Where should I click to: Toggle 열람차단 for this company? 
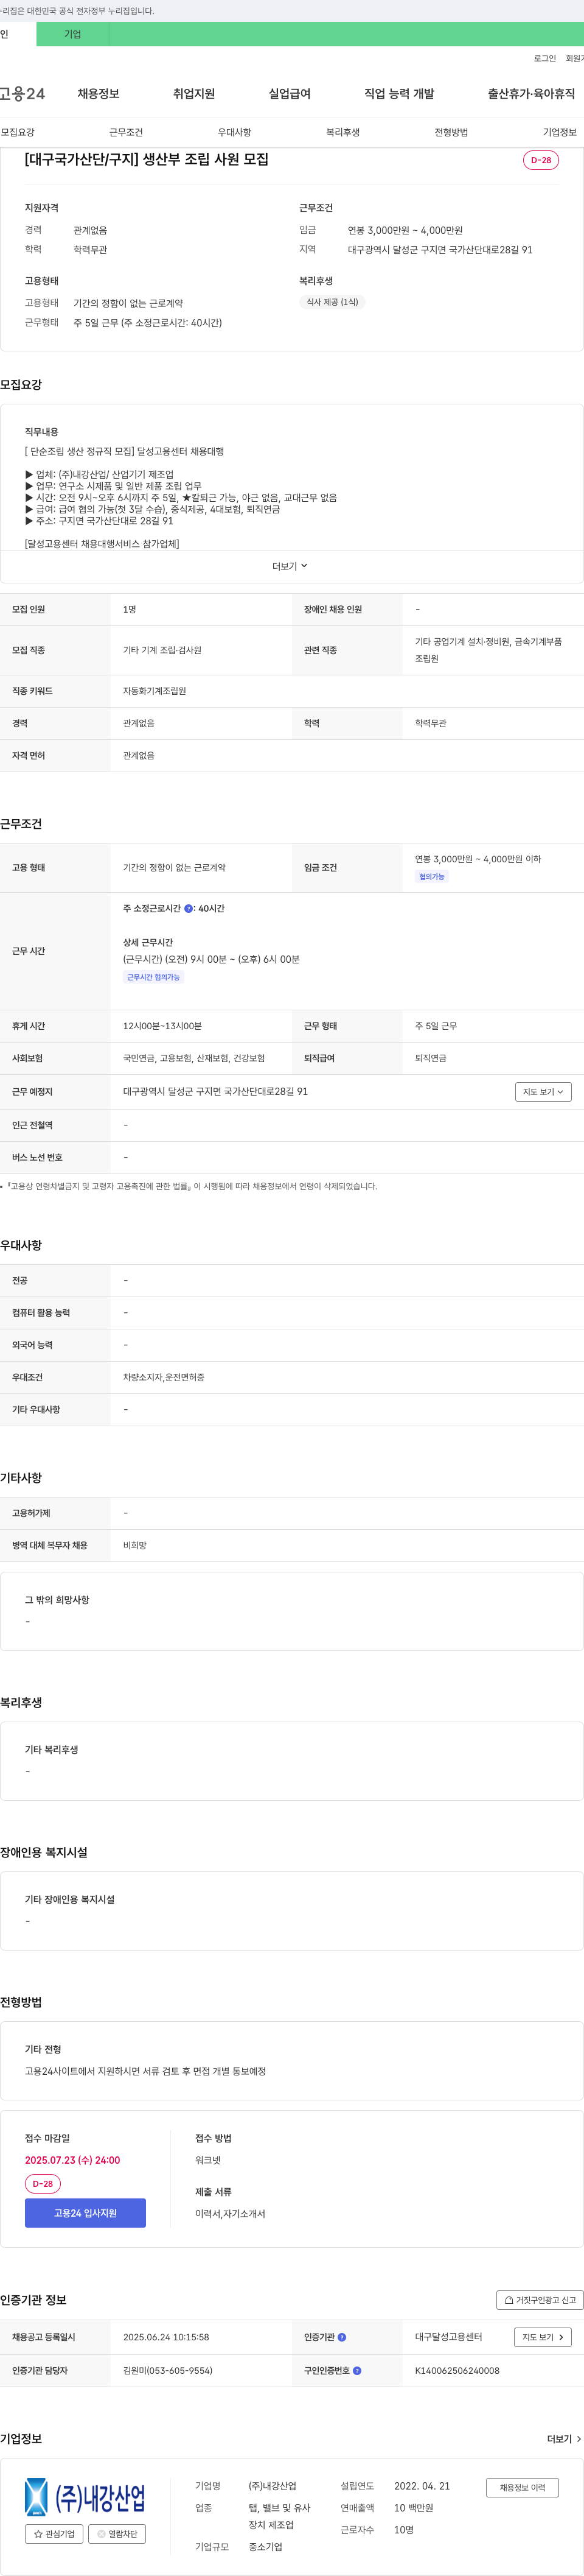click(x=117, y=2533)
